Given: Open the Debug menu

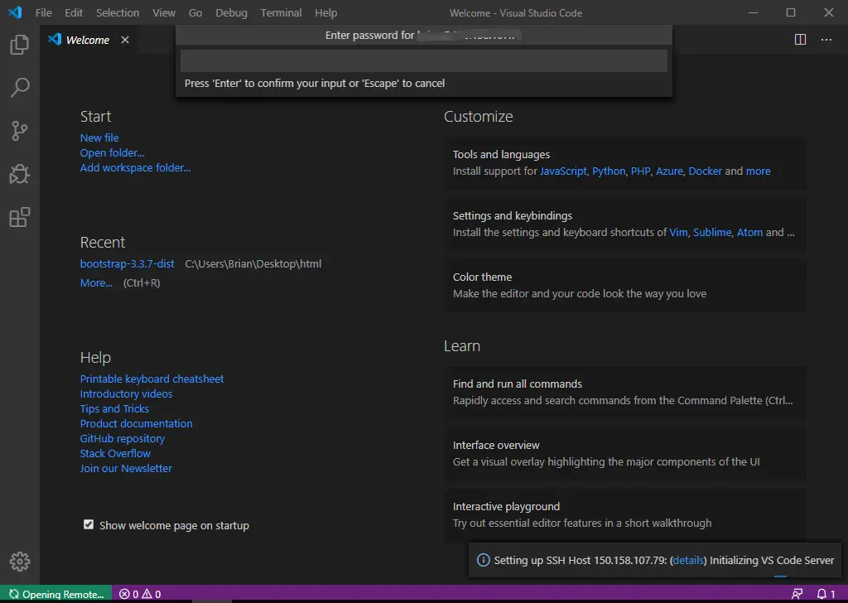Looking at the screenshot, I should [231, 12].
